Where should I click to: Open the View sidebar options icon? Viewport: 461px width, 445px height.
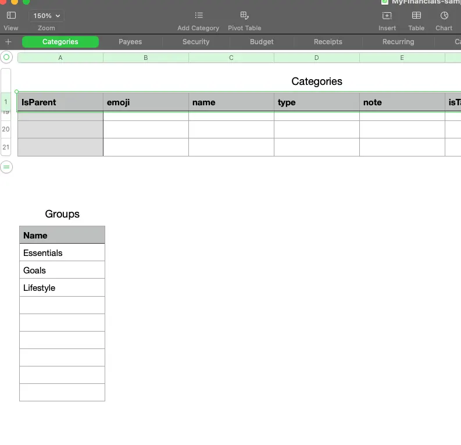coord(11,16)
